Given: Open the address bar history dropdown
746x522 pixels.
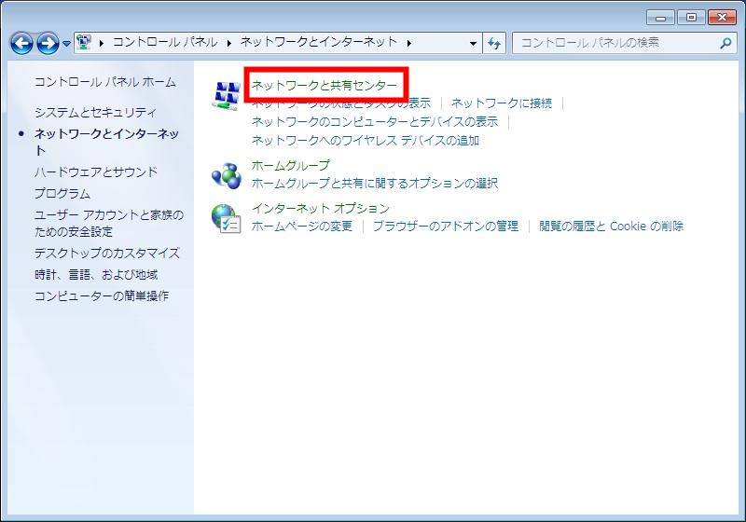Looking at the screenshot, I should tap(473, 43).
